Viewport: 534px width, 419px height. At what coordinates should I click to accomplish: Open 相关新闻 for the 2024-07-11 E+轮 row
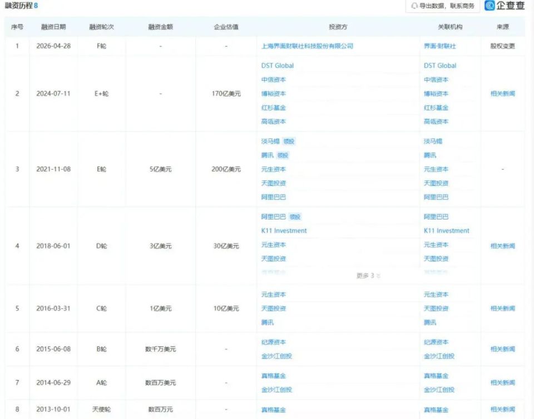(x=503, y=93)
